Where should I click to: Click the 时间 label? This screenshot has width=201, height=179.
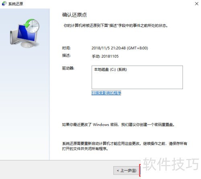(x=66, y=48)
